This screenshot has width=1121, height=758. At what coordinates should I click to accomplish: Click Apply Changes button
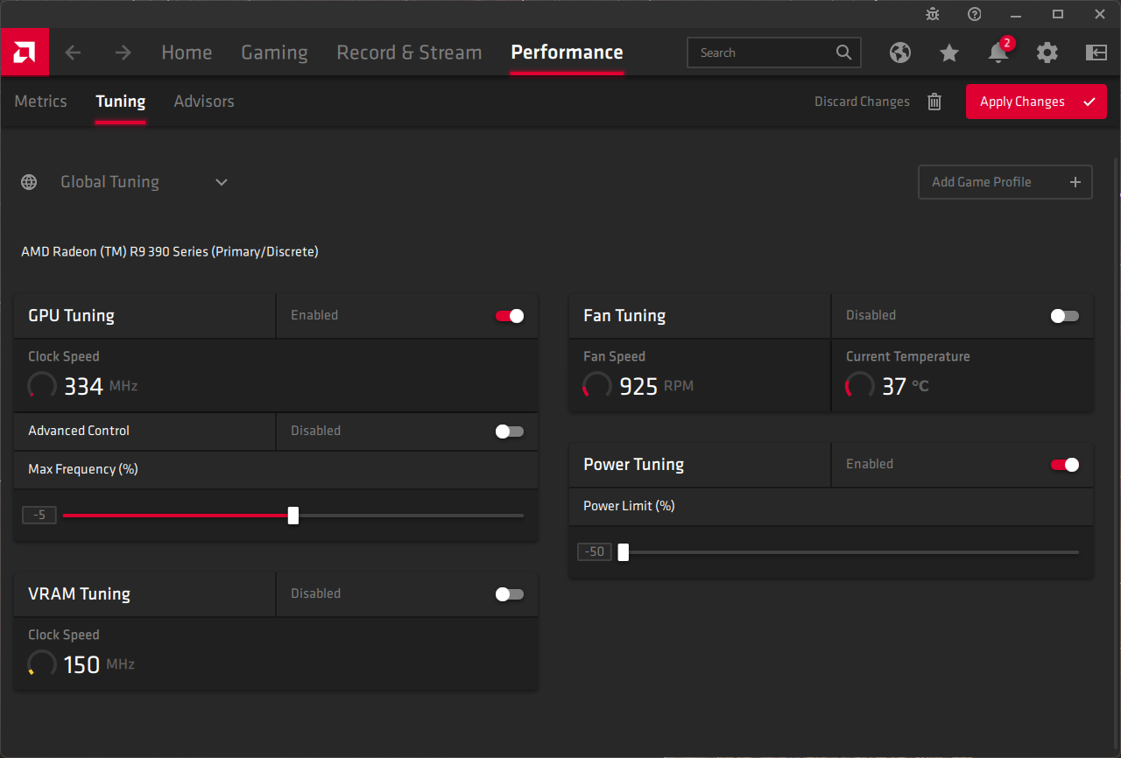tap(1036, 102)
